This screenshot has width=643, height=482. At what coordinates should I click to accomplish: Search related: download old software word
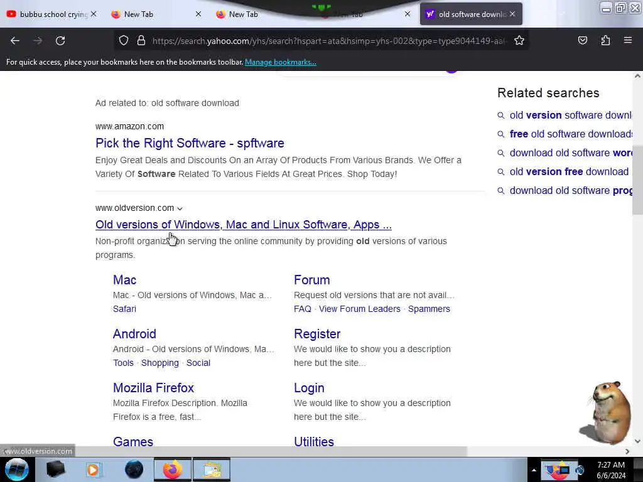click(571, 153)
